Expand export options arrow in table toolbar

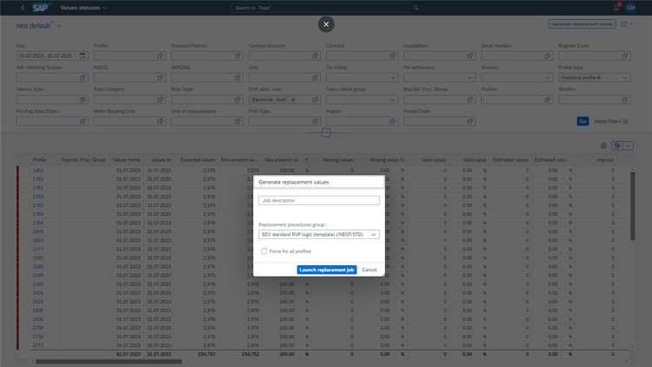click(629, 145)
